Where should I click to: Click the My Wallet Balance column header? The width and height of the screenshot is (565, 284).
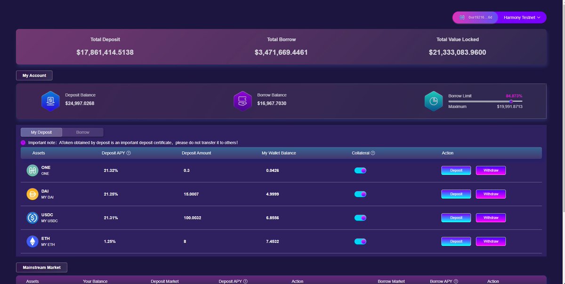(279, 153)
